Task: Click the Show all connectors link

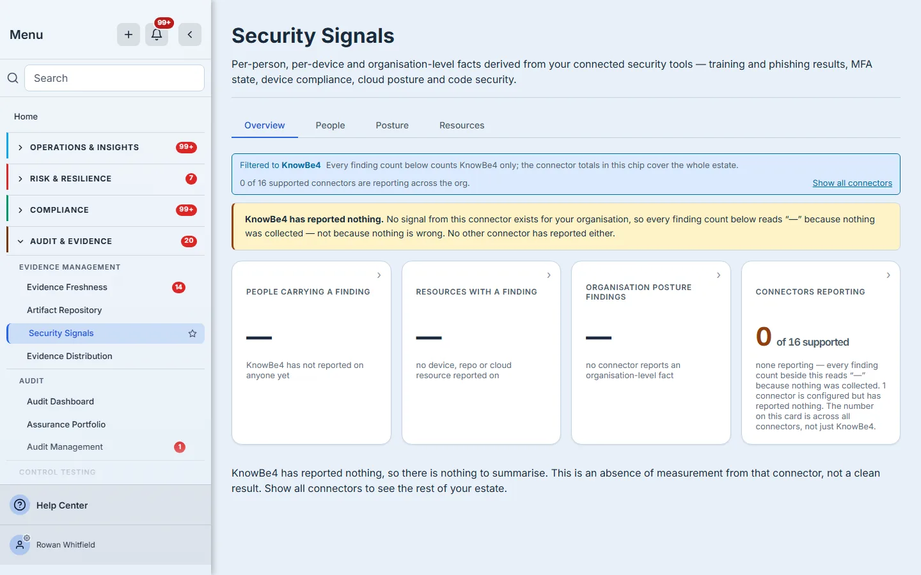Action: click(x=852, y=183)
